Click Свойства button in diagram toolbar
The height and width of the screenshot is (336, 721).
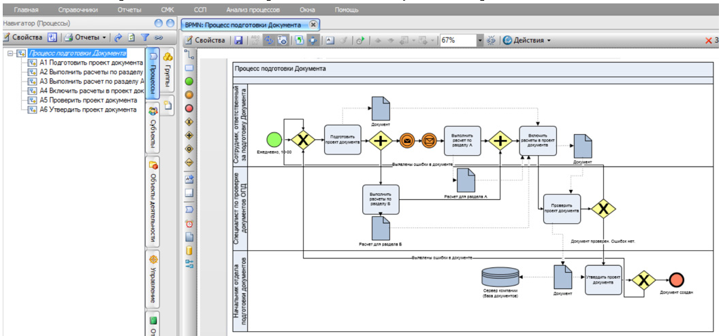[205, 41]
